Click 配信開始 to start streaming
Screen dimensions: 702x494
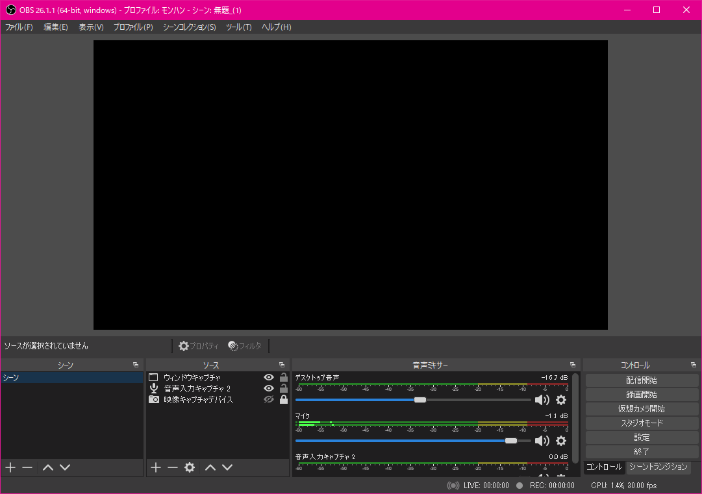coord(642,380)
